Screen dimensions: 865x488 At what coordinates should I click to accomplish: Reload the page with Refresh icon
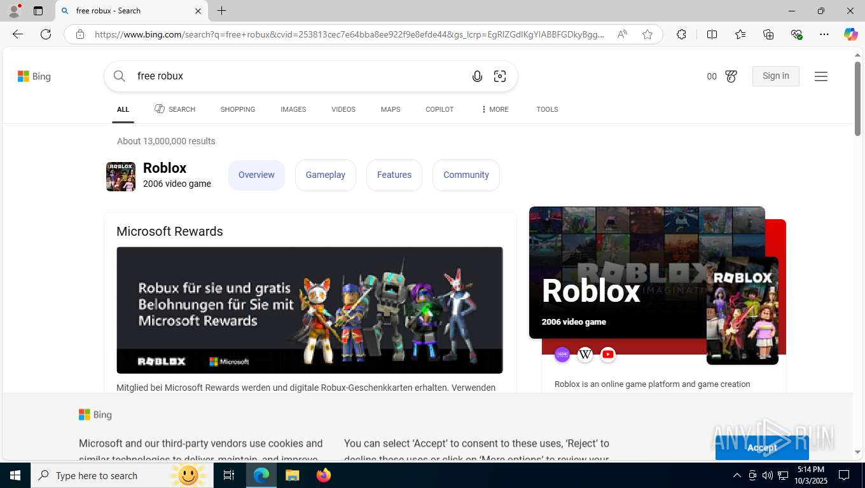tap(46, 34)
